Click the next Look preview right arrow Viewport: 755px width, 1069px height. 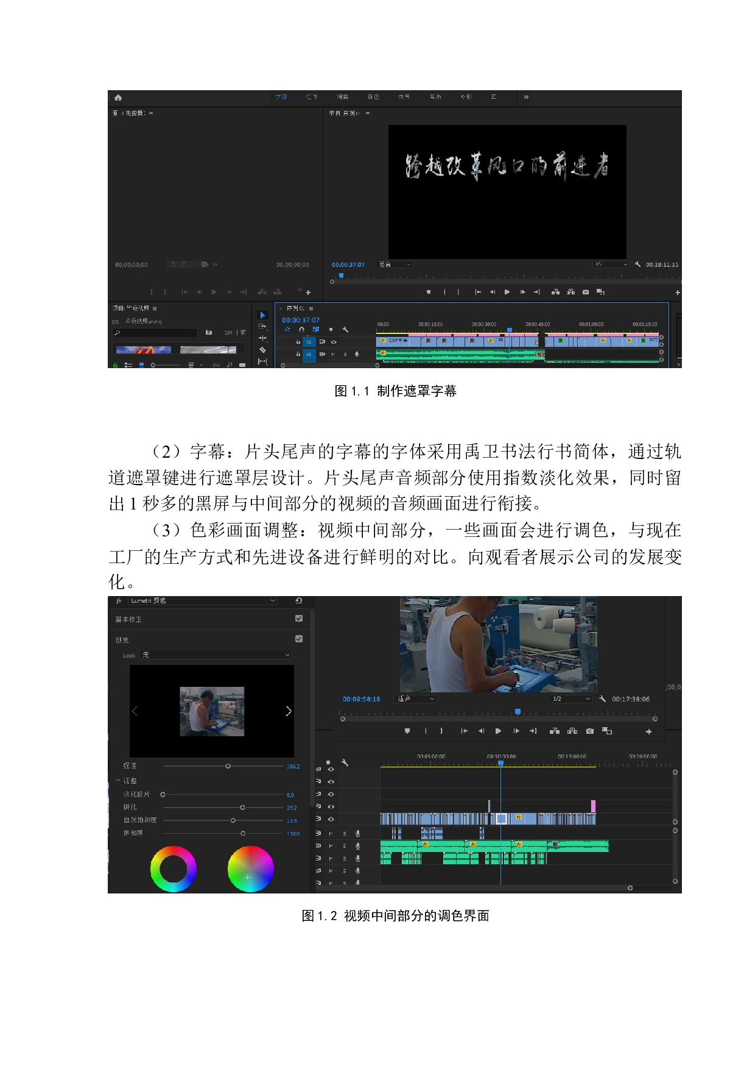(x=288, y=711)
